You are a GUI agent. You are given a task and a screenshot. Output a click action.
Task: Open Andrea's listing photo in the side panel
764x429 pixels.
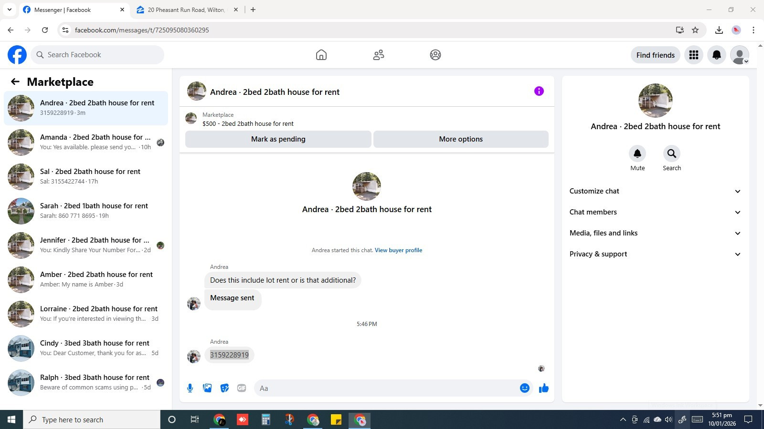click(x=655, y=101)
